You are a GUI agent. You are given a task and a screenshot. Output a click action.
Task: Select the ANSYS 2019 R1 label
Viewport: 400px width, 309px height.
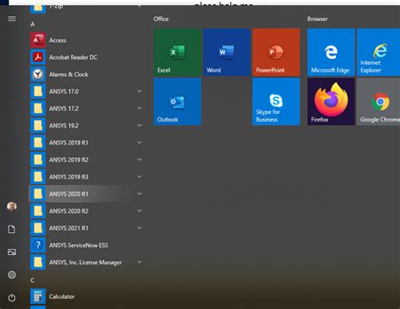click(68, 143)
